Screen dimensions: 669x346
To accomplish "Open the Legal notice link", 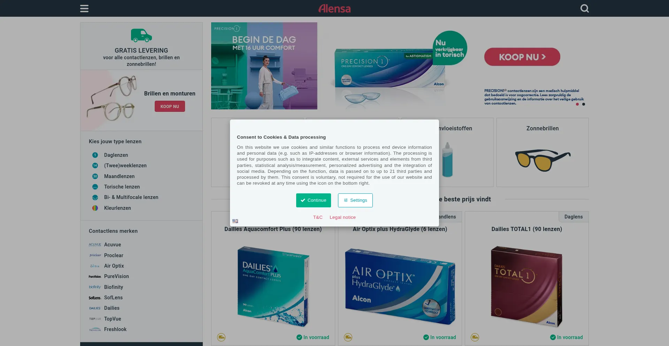I will tap(343, 217).
